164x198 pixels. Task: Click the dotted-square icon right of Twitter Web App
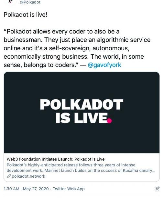pyautogui.click(x=157, y=189)
